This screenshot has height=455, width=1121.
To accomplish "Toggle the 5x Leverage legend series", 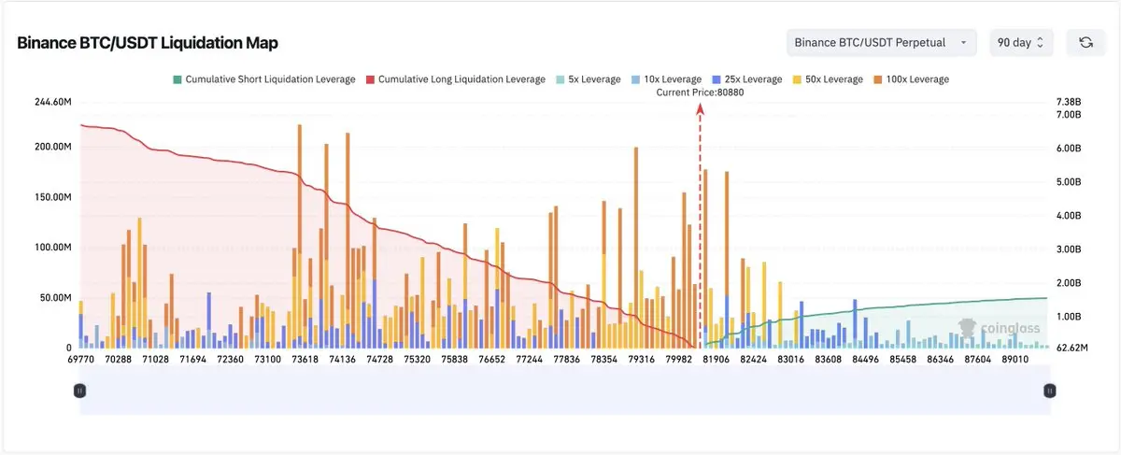I will (588, 79).
